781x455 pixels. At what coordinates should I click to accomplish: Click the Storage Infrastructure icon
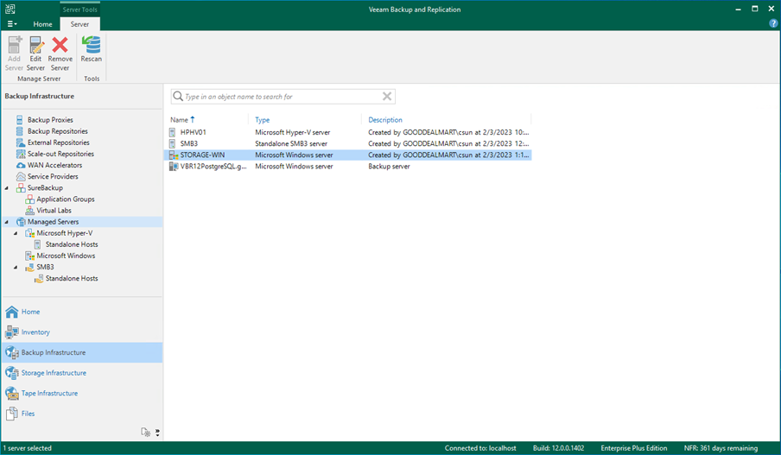tap(12, 373)
